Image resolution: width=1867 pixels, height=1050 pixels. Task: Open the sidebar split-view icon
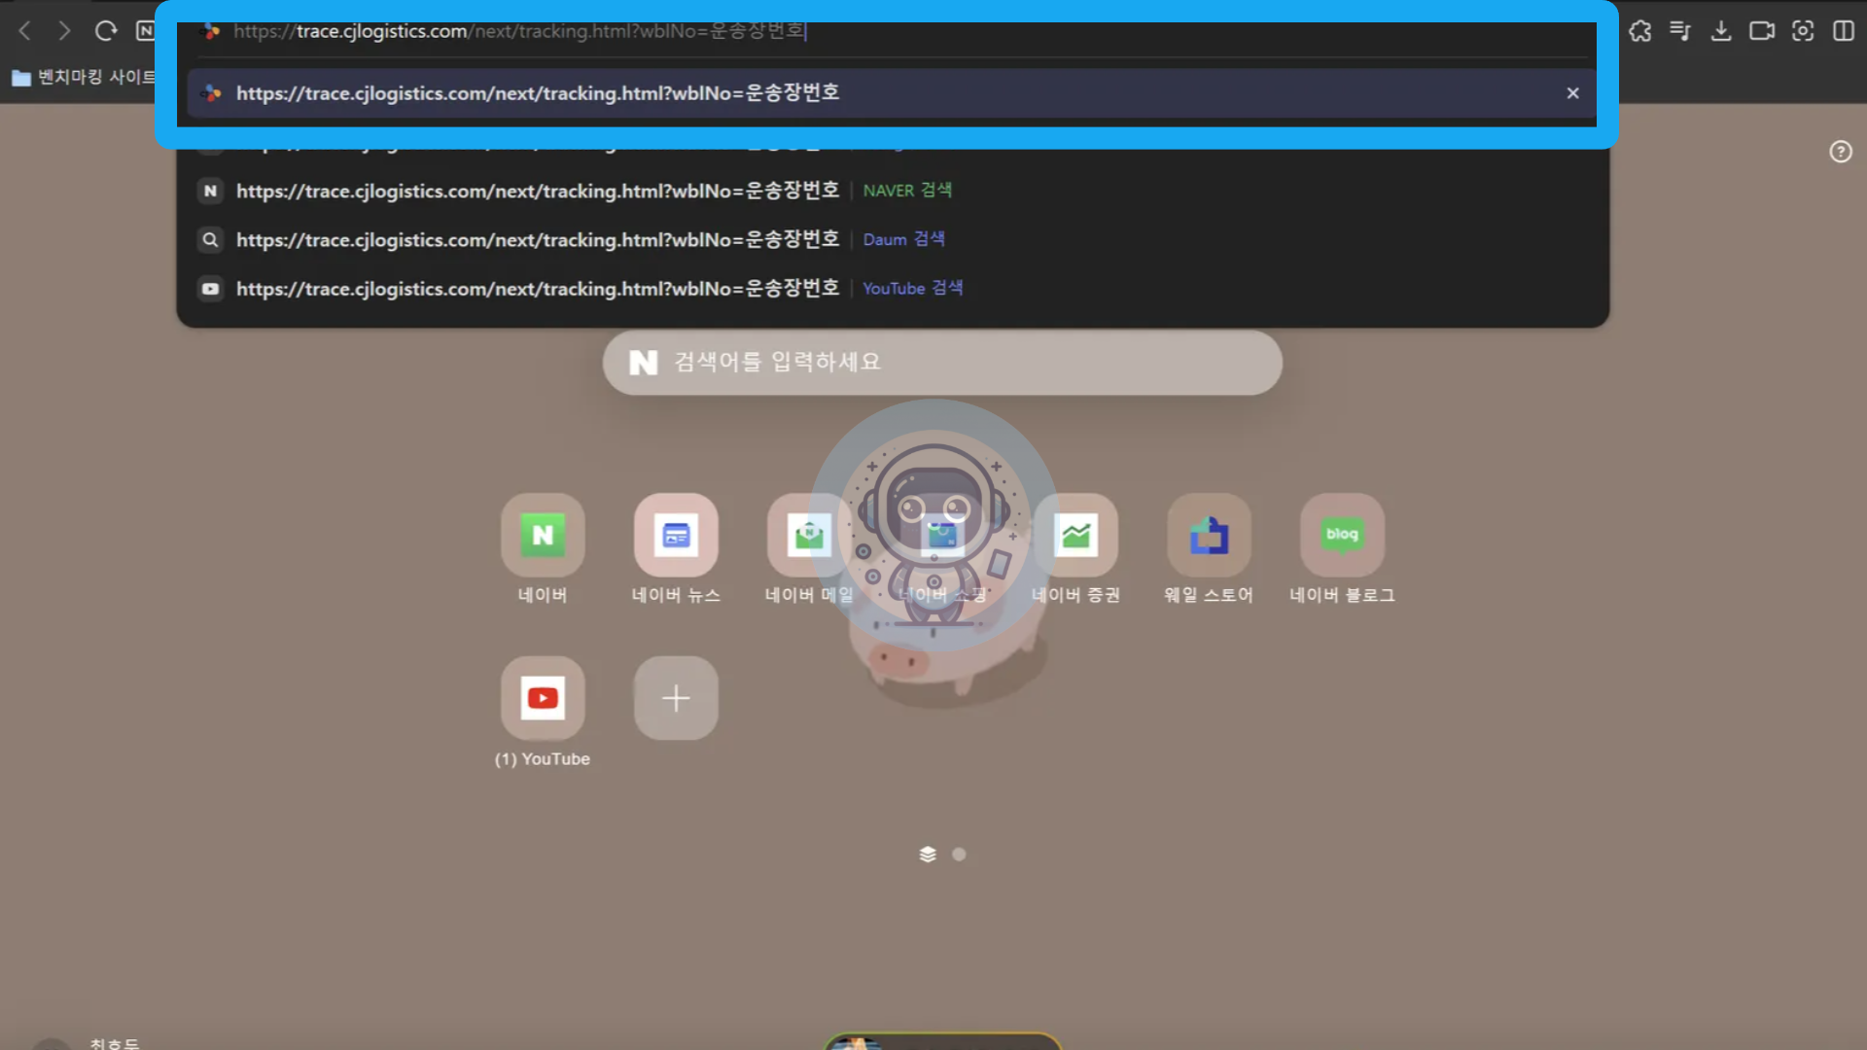[1845, 31]
